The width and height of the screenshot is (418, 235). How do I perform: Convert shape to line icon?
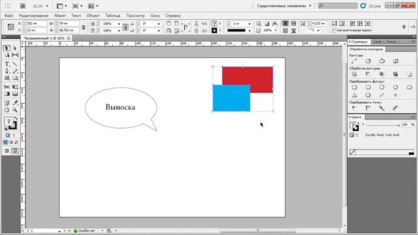click(x=381, y=95)
